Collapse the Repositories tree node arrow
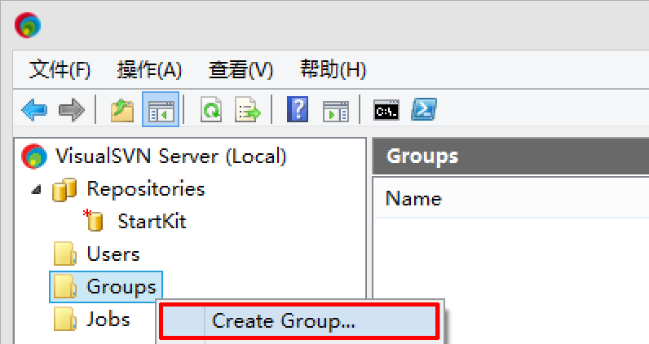 pyautogui.click(x=36, y=189)
